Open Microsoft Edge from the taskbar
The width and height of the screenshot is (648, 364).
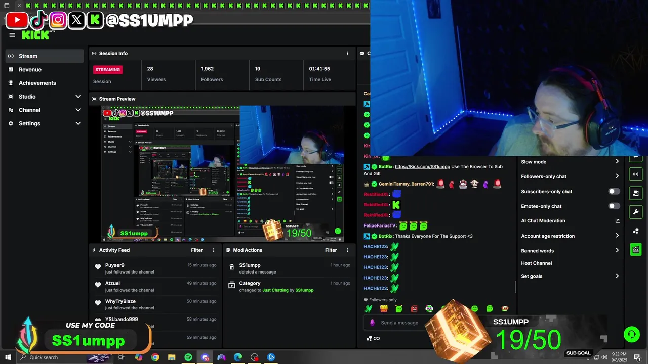[237, 357]
